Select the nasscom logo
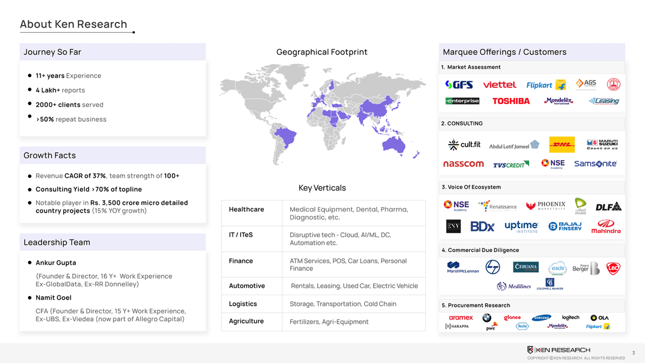Image resolution: width=645 pixels, height=363 pixels. 463,164
